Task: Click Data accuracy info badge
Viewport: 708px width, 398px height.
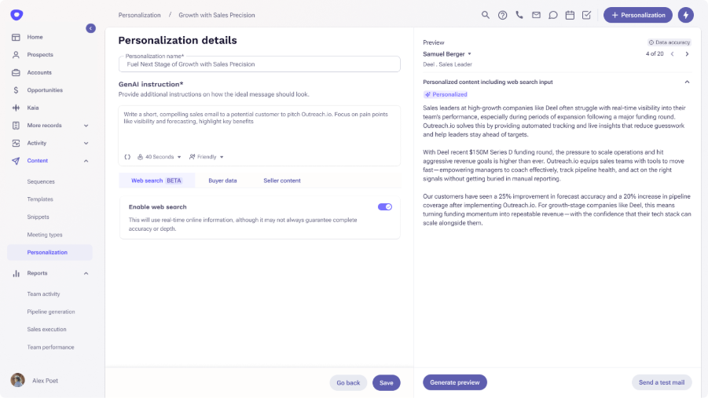Action: [669, 42]
